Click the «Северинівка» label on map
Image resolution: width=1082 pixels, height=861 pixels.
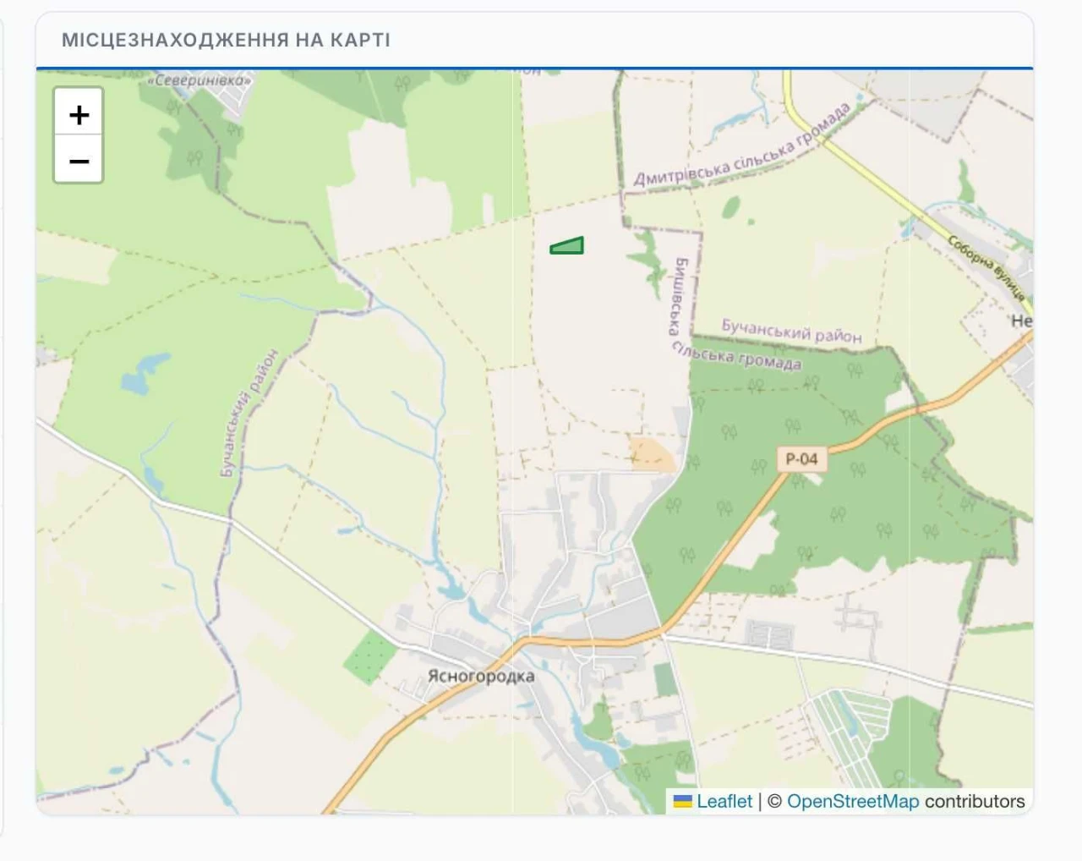click(x=199, y=81)
